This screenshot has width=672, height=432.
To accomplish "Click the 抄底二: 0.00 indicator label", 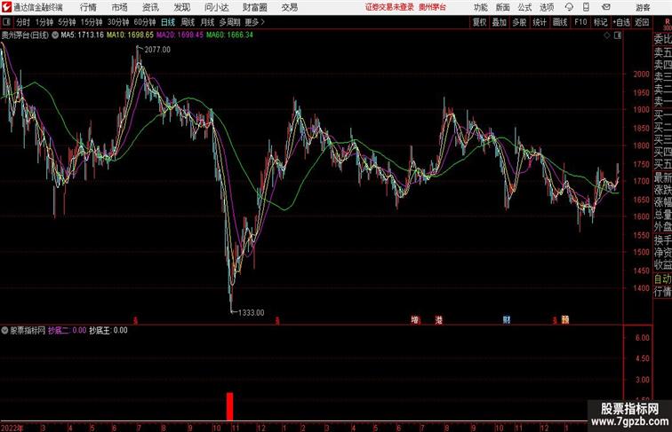I will (x=67, y=330).
